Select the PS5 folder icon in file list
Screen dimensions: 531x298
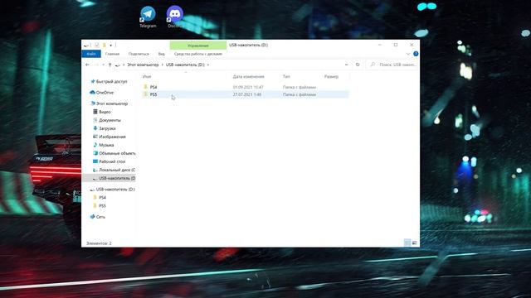(146, 94)
